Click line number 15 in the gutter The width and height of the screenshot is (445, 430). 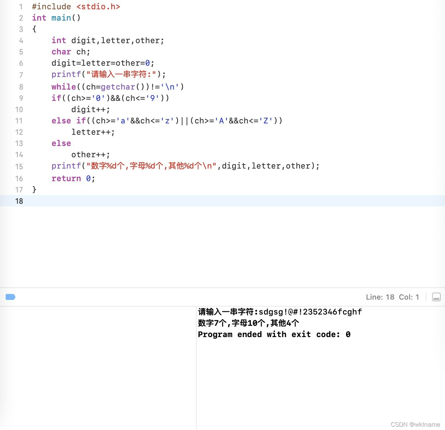pyautogui.click(x=19, y=167)
